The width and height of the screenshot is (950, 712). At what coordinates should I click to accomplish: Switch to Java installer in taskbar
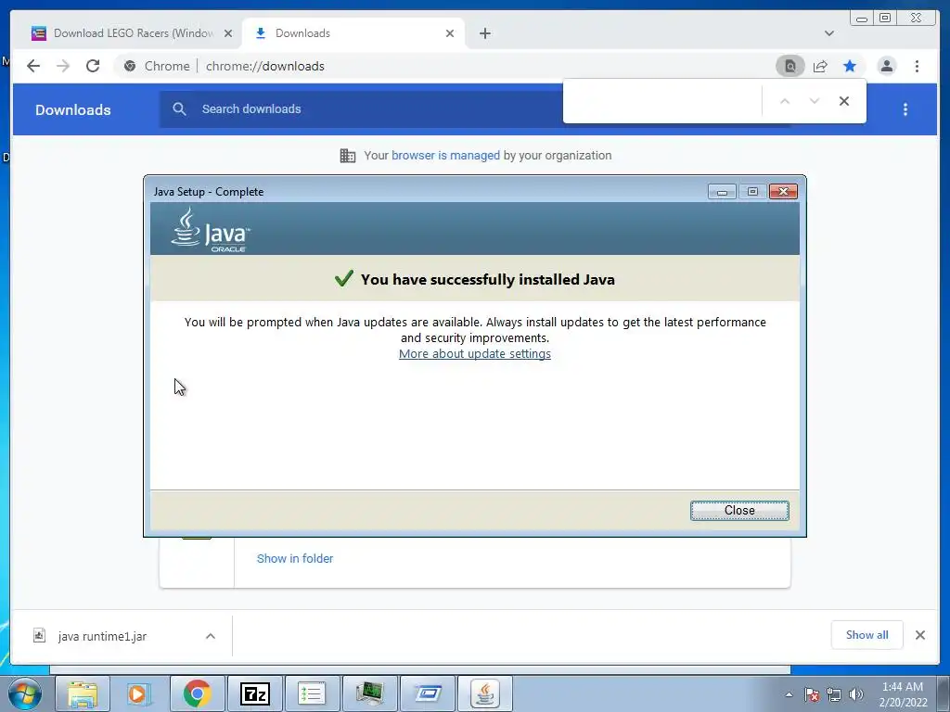tap(484, 693)
